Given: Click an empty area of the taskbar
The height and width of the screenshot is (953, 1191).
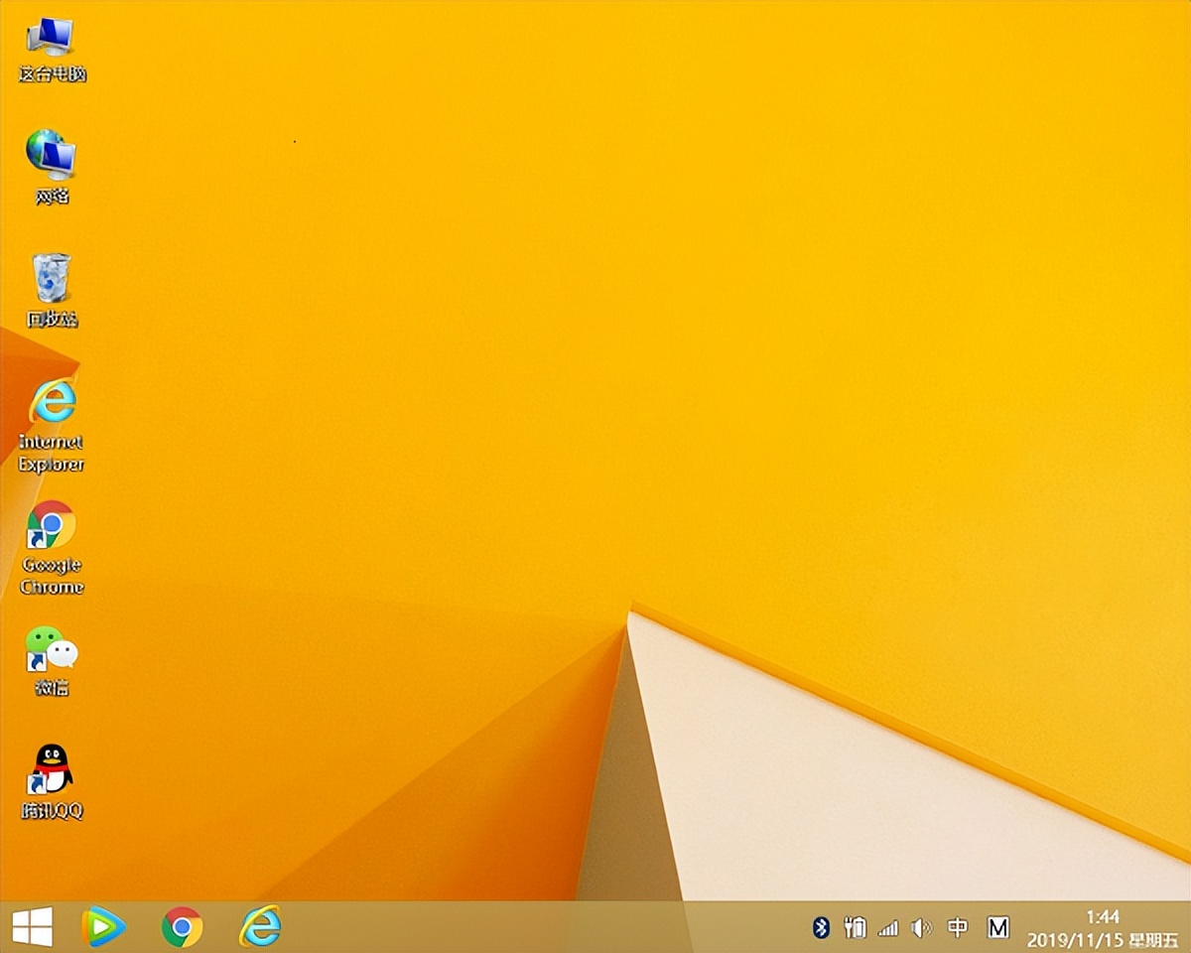Looking at the screenshot, I should (546, 927).
